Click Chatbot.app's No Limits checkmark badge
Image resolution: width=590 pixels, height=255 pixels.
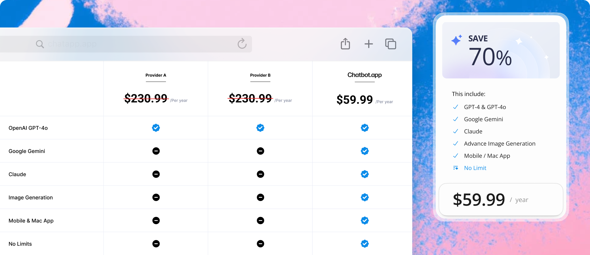pyautogui.click(x=365, y=244)
